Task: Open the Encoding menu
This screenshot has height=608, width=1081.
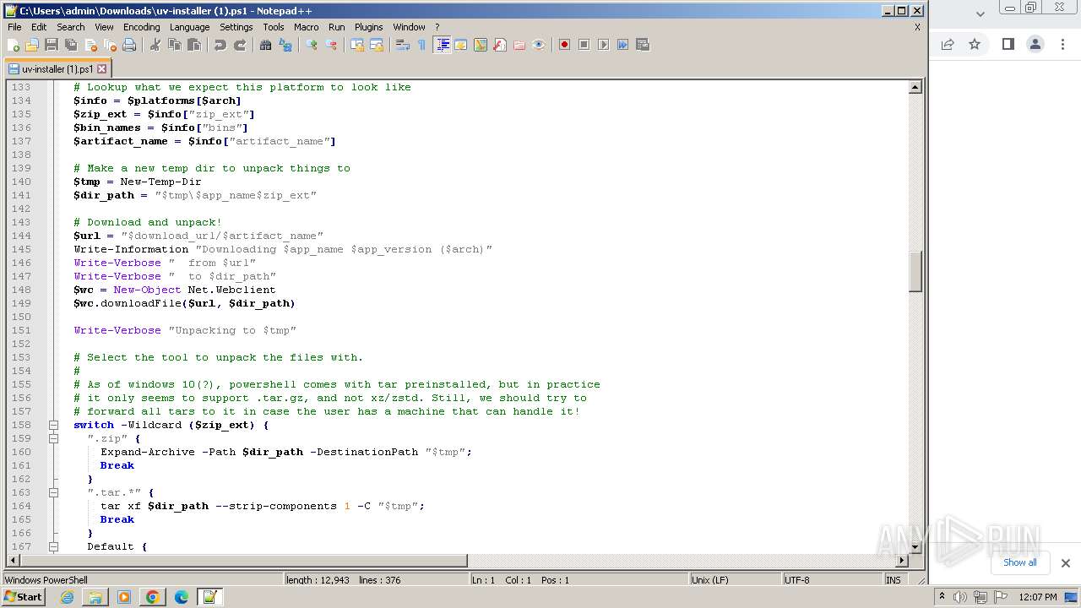Action: coord(141,27)
